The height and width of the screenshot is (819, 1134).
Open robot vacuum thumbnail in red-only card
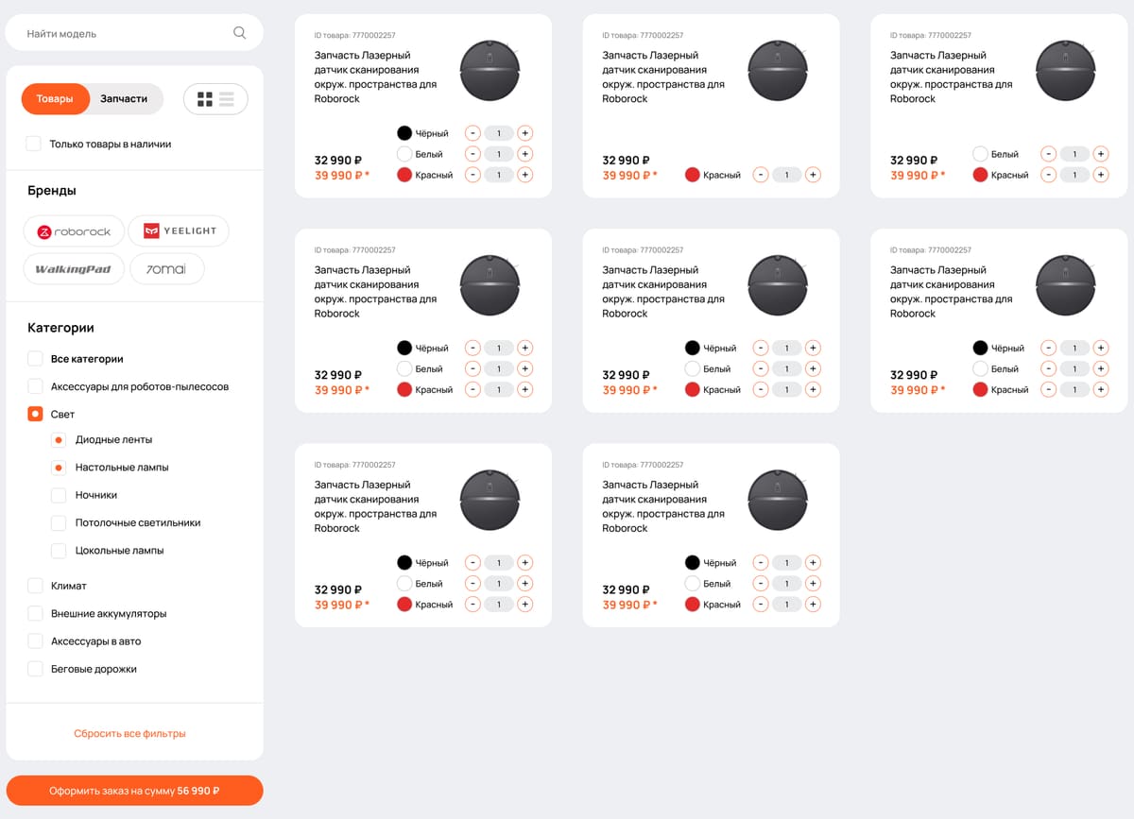778,70
